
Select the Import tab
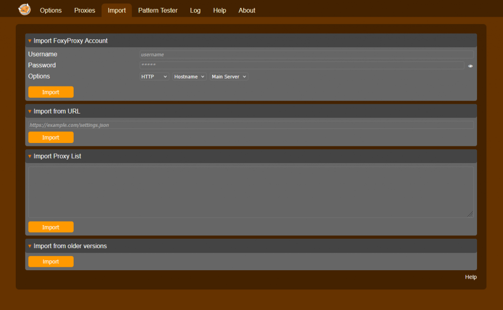point(117,10)
